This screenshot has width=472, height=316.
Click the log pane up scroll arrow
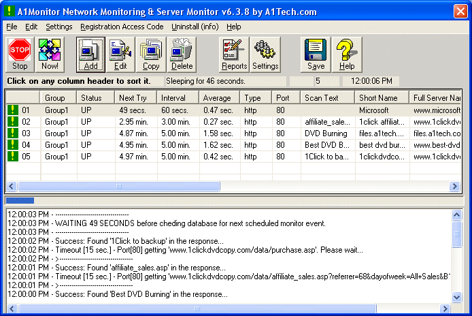456,215
